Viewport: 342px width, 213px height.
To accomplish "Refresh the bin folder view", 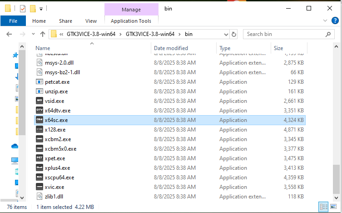I will pos(234,34).
